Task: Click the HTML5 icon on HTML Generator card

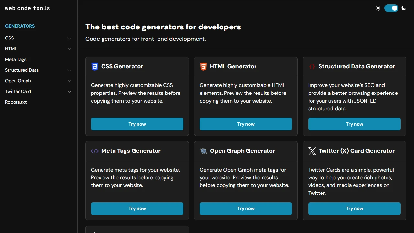Action: [203, 66]
